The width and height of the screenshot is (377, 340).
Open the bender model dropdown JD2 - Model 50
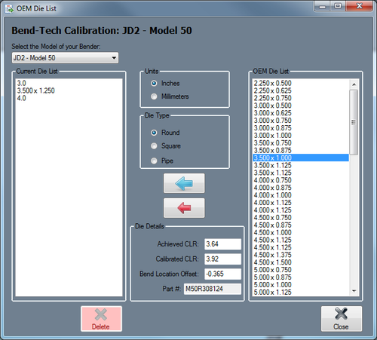[x=65, y=58]
